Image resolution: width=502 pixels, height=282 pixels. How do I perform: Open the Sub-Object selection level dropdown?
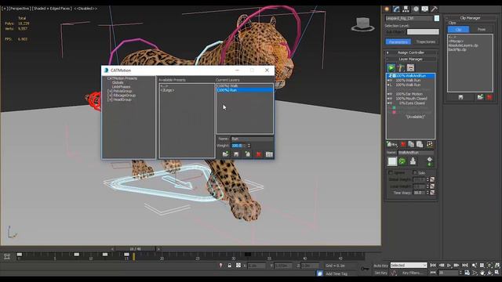click(423, 31)
